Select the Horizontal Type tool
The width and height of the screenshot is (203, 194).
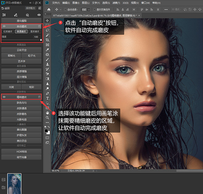tap(47, 98)
